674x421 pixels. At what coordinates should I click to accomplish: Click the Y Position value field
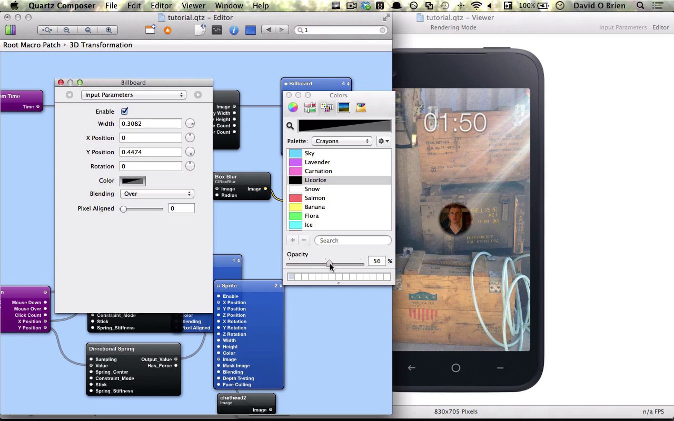(x=151, y=152)
